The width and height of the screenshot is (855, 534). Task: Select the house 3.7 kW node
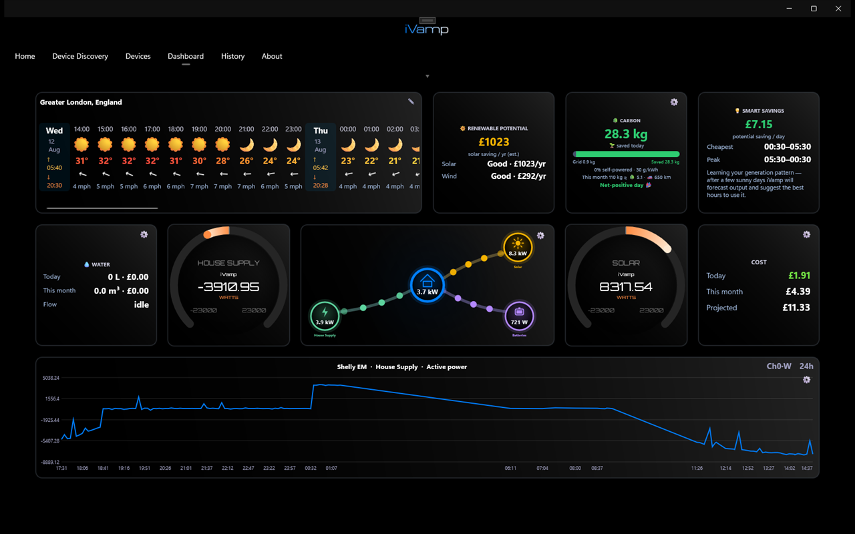(x=427, y=284)
